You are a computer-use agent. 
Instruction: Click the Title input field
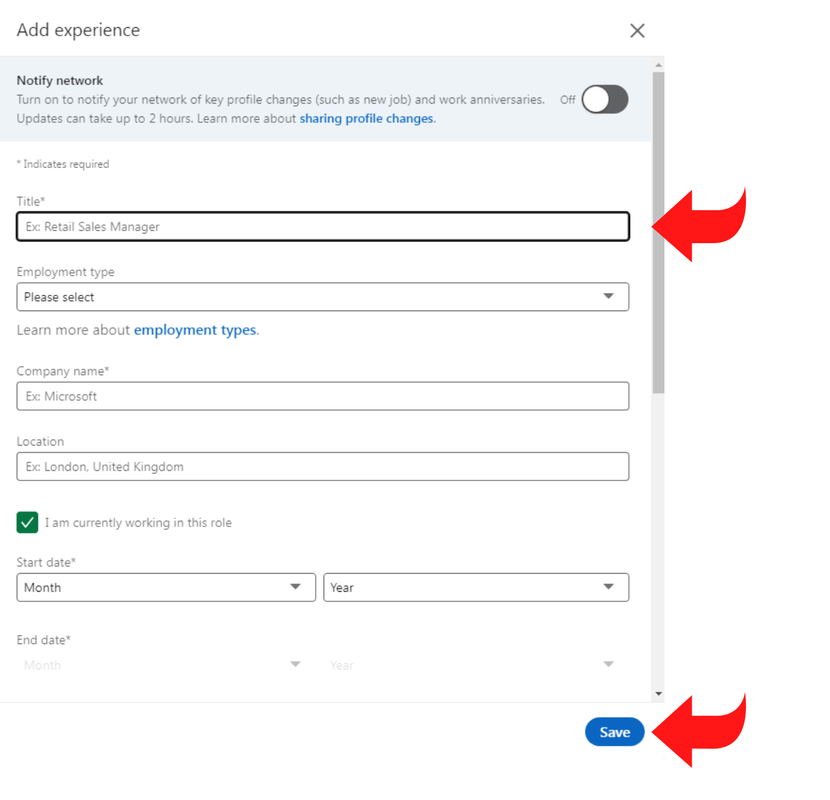[323, 226]
